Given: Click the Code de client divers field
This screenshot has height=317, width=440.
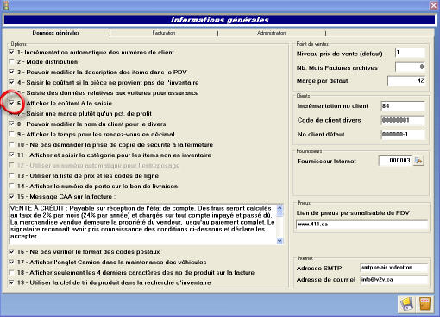Looking at the screenshot, I should [403, 120].
